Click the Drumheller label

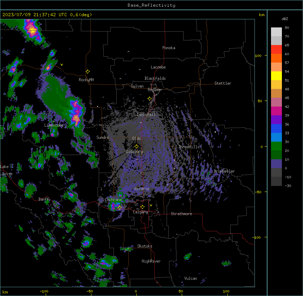pyautogui.click(x=224, y=171)
